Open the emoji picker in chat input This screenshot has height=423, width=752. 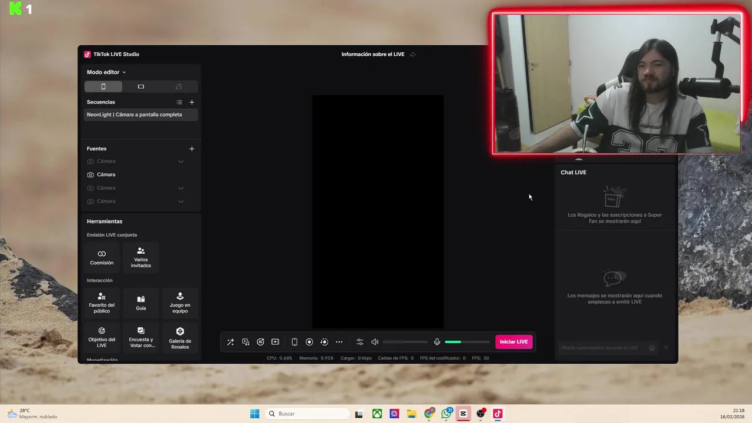tap(652, 348)
